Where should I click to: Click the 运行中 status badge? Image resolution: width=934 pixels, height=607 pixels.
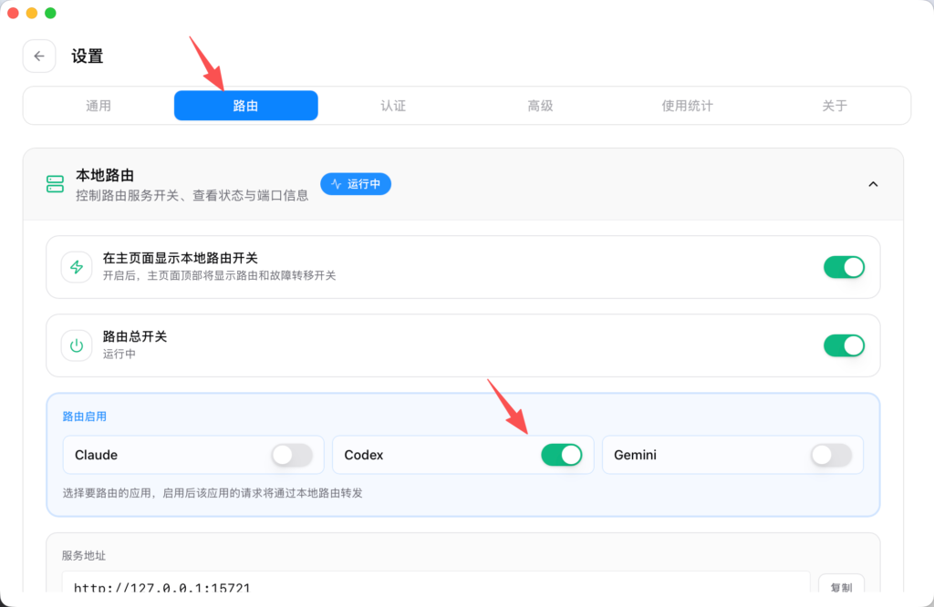tap(356, 184)
